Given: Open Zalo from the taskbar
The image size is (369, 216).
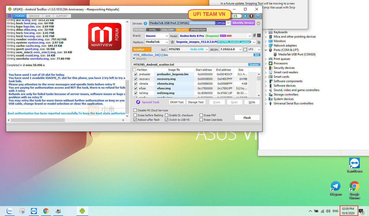Looking at the screenshot, I should (10, 211).
